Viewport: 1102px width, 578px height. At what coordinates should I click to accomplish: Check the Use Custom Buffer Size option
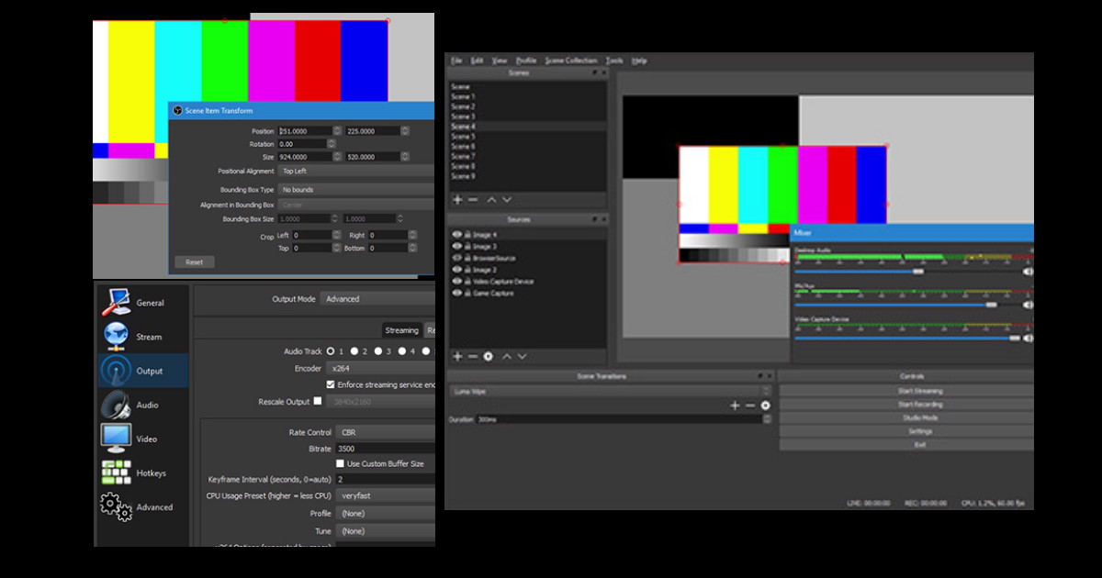[x=340, y=463]
